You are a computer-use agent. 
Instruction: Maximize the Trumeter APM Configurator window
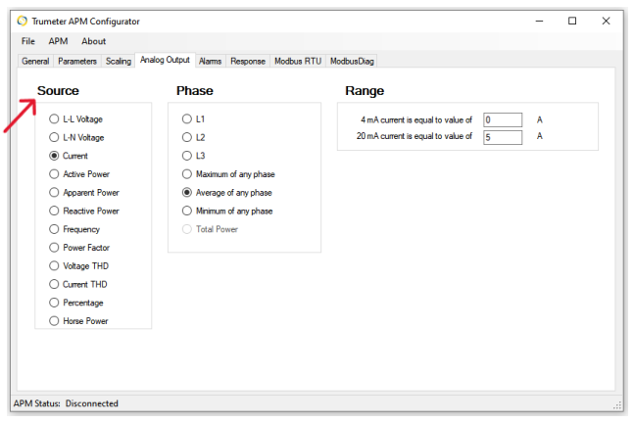572,21
